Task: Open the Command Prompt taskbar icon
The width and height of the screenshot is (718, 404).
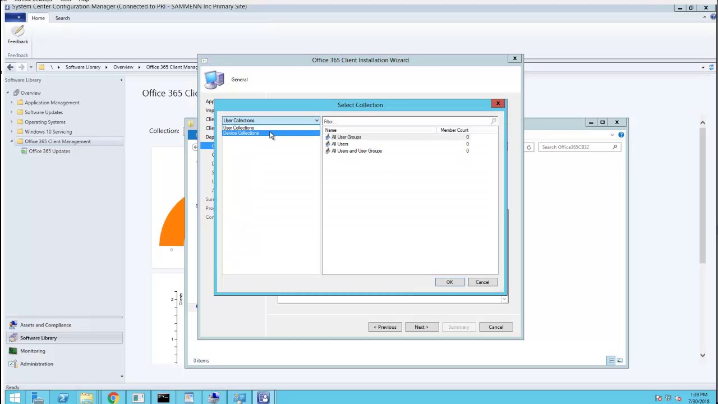Action: coord(163,398)
